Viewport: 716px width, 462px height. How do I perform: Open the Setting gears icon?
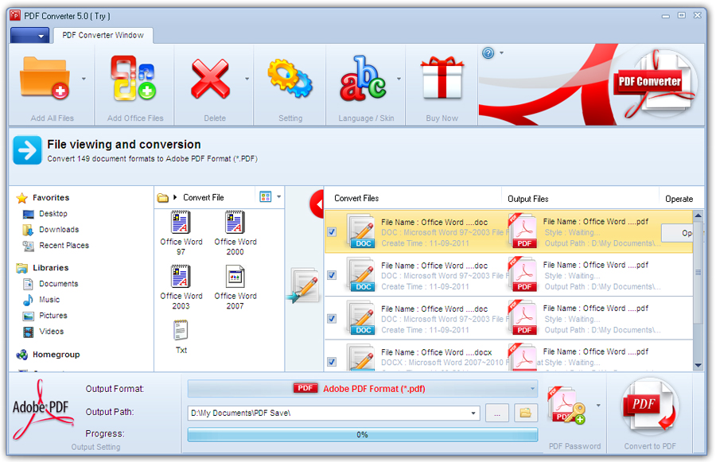click(x=290, y=78)
